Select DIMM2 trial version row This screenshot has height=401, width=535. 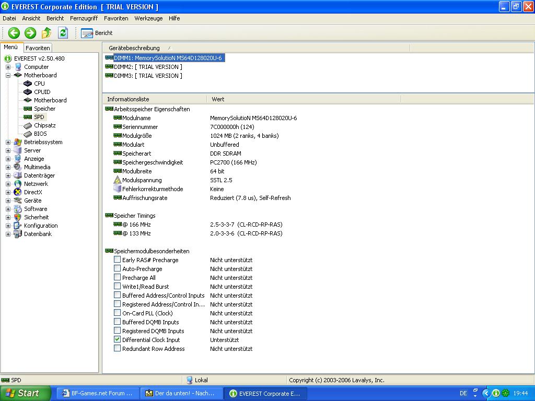coord(148,67)
